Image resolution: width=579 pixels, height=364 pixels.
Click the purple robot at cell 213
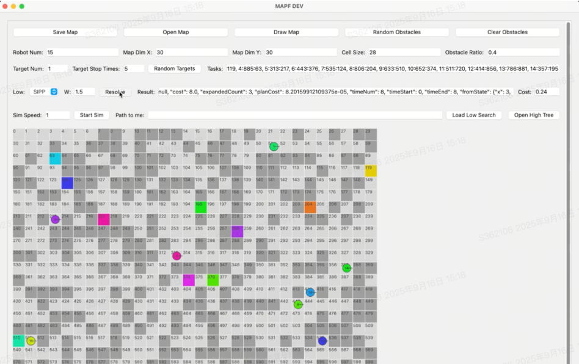[x=55, y=219]
